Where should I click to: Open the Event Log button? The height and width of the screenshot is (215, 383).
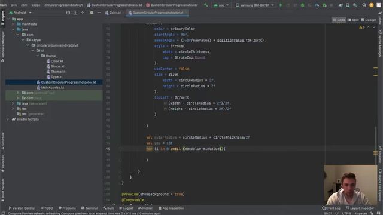point(331,208)
